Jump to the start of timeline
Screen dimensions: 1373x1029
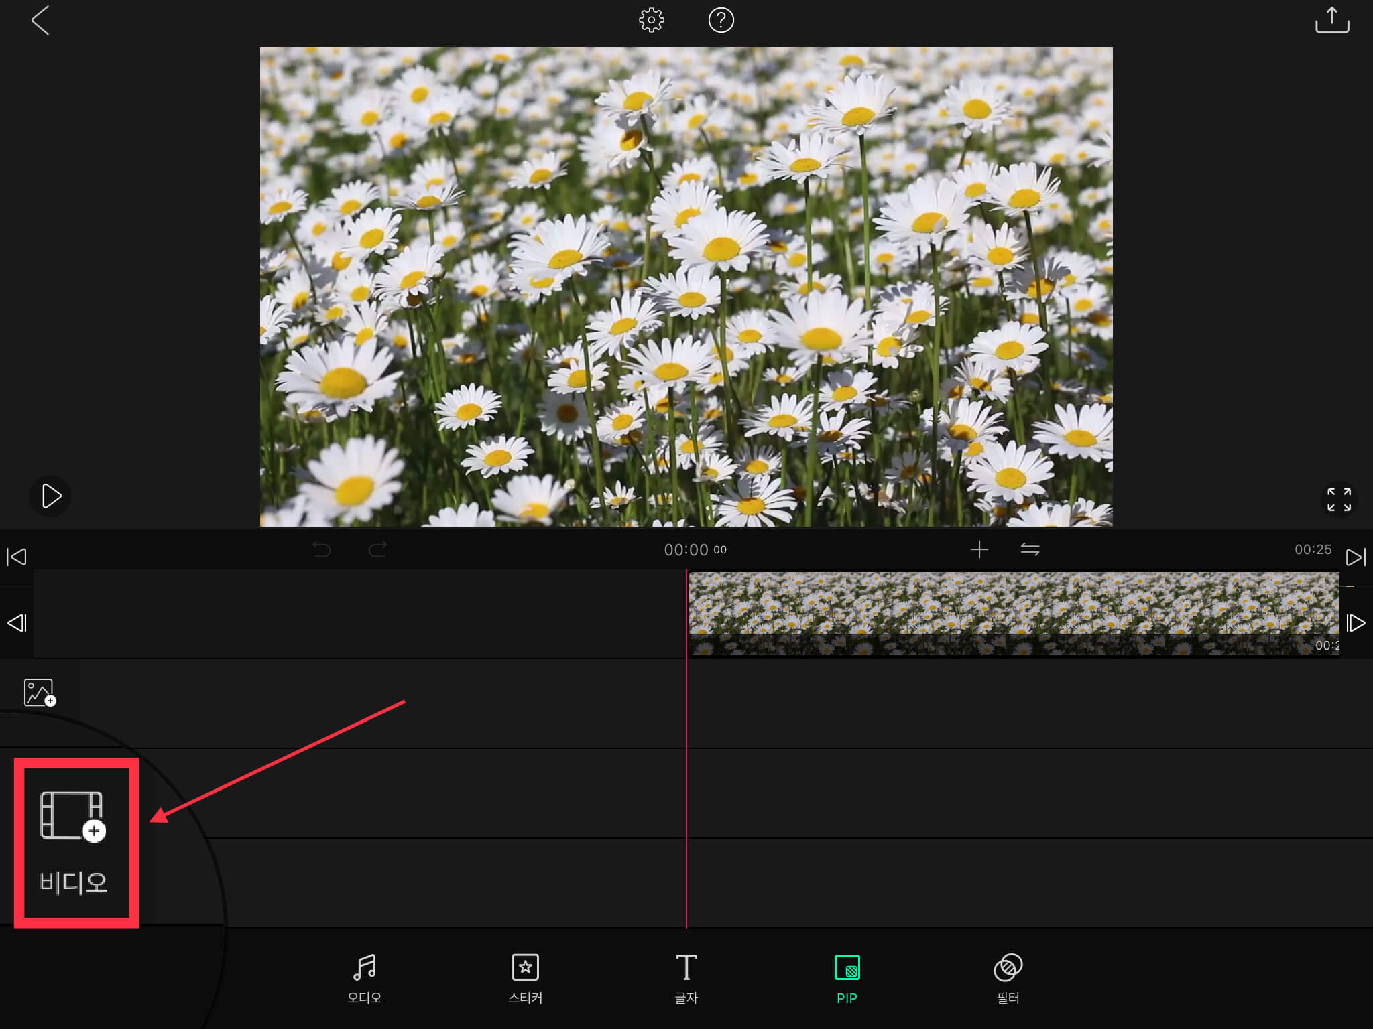[x=16, y=557]
